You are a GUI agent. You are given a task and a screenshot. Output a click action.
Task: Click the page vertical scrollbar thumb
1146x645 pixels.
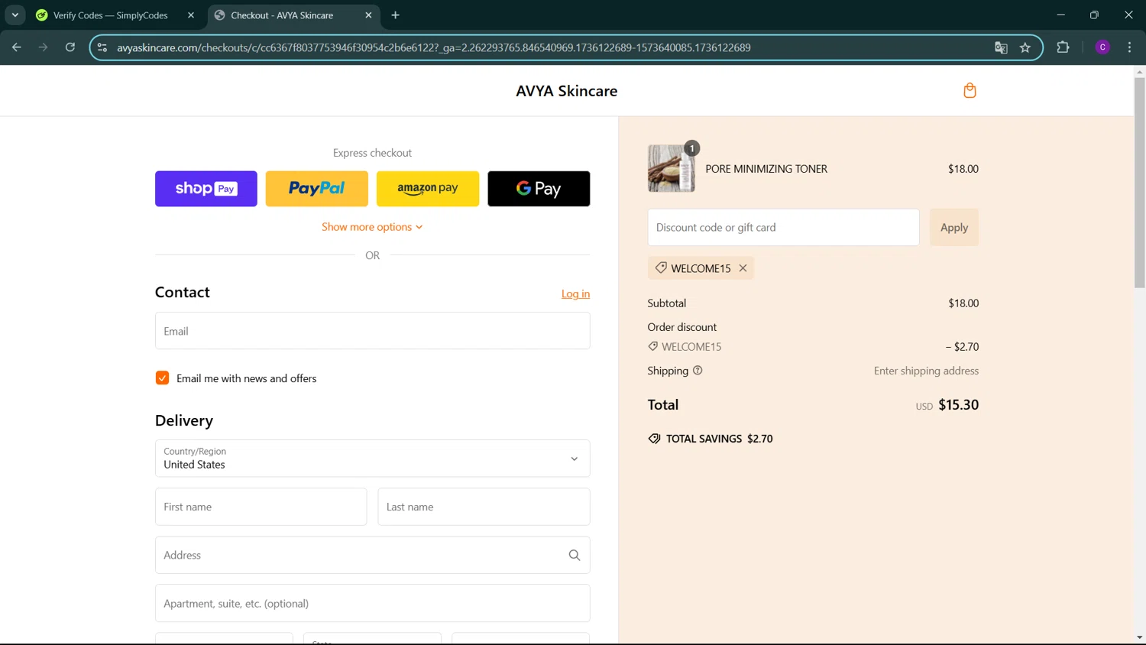pyautogui.click(x=1139, y=183)
